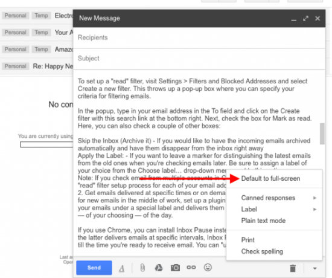Toggle full-screen compose arrow icon
The image size is (332, 278).
pos(305,19)
